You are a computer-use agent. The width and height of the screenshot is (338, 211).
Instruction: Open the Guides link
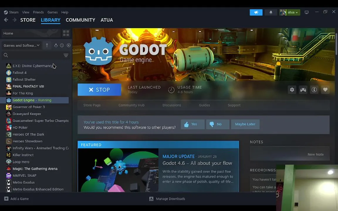[204, 105]
